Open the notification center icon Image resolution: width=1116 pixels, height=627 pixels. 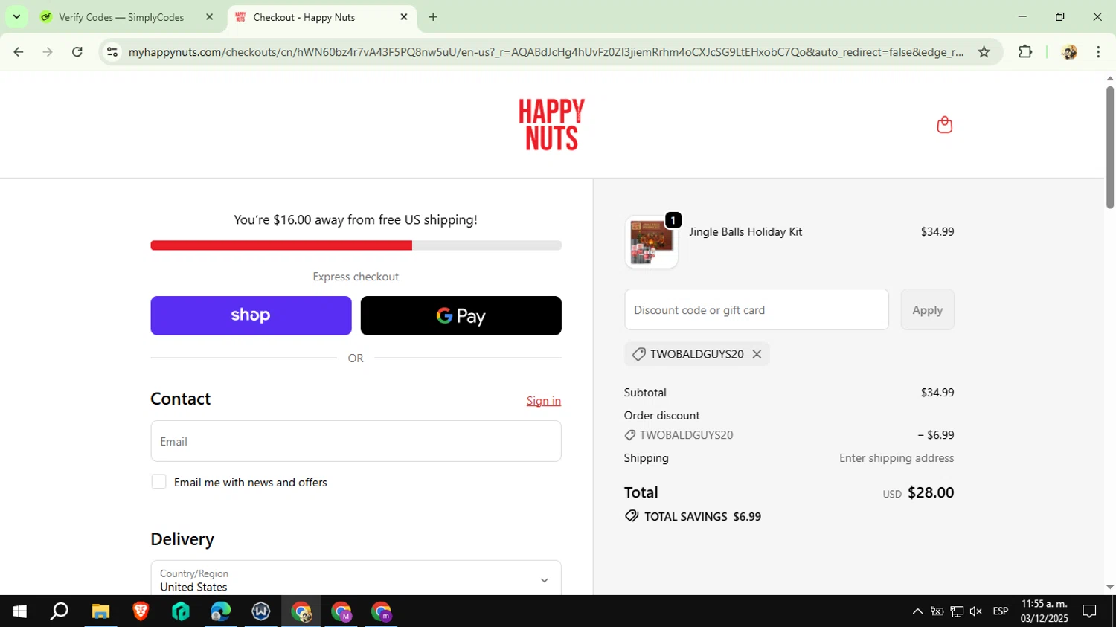click(x=1089, y=611)
